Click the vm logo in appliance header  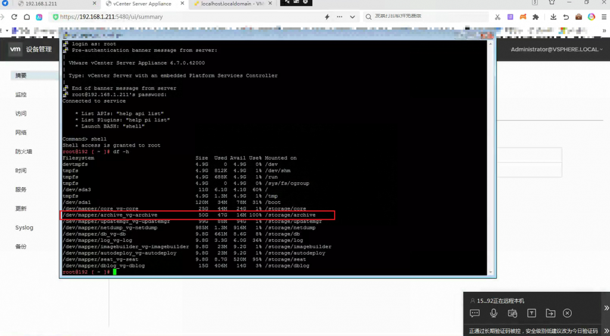coord(15,49)
